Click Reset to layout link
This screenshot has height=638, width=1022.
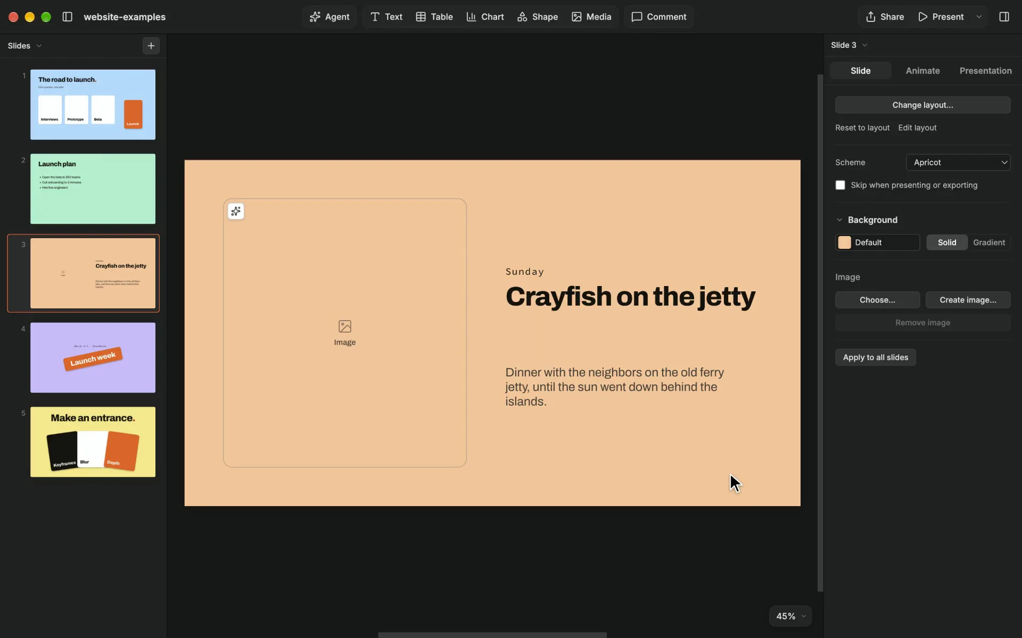[x=862, y=128]
